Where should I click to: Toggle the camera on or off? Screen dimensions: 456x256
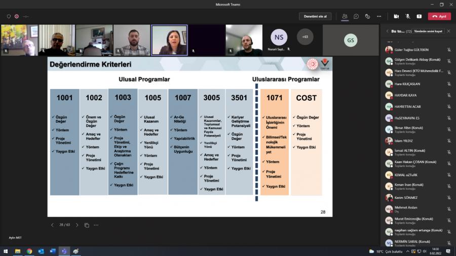coord(396,16)
